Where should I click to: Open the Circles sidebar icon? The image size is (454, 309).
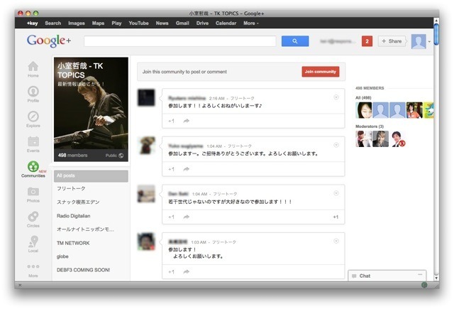[x=33, y=217]
